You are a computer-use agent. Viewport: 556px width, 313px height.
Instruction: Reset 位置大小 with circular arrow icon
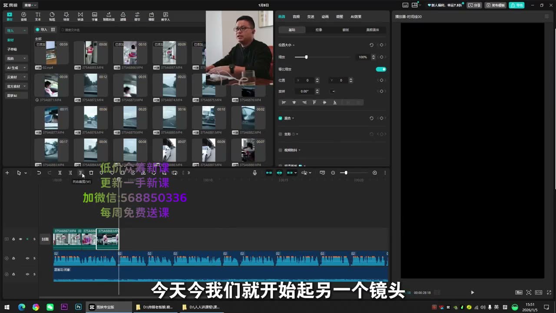point(371,45)
